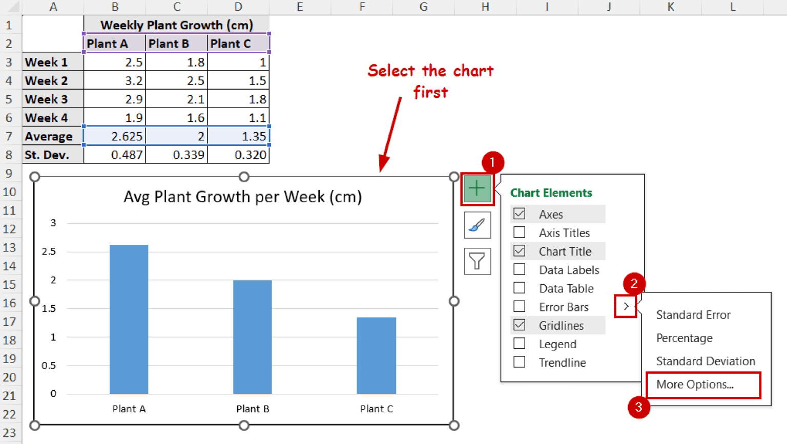Select the chart title text
The image size is (787, 444).
(x=242, y=196)
